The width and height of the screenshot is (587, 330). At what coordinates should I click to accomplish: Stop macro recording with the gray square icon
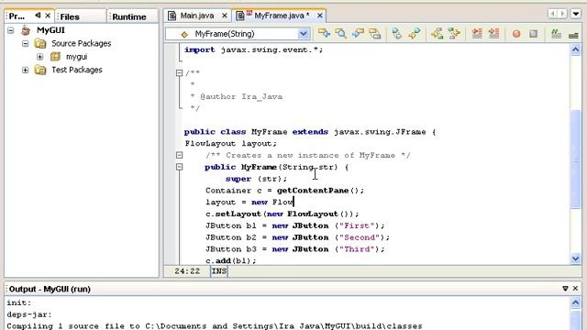click(x=534, y=34)
